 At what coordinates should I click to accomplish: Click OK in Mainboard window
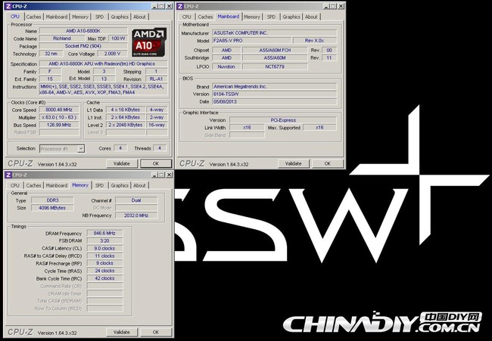point(328,163)
